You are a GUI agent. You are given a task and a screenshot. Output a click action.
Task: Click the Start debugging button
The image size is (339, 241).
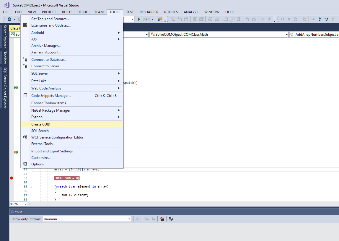[144, 19]
